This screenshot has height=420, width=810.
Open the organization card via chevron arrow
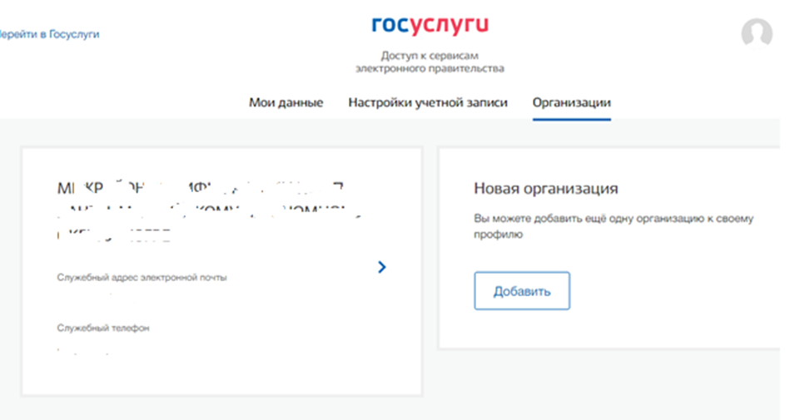(382, 267)
